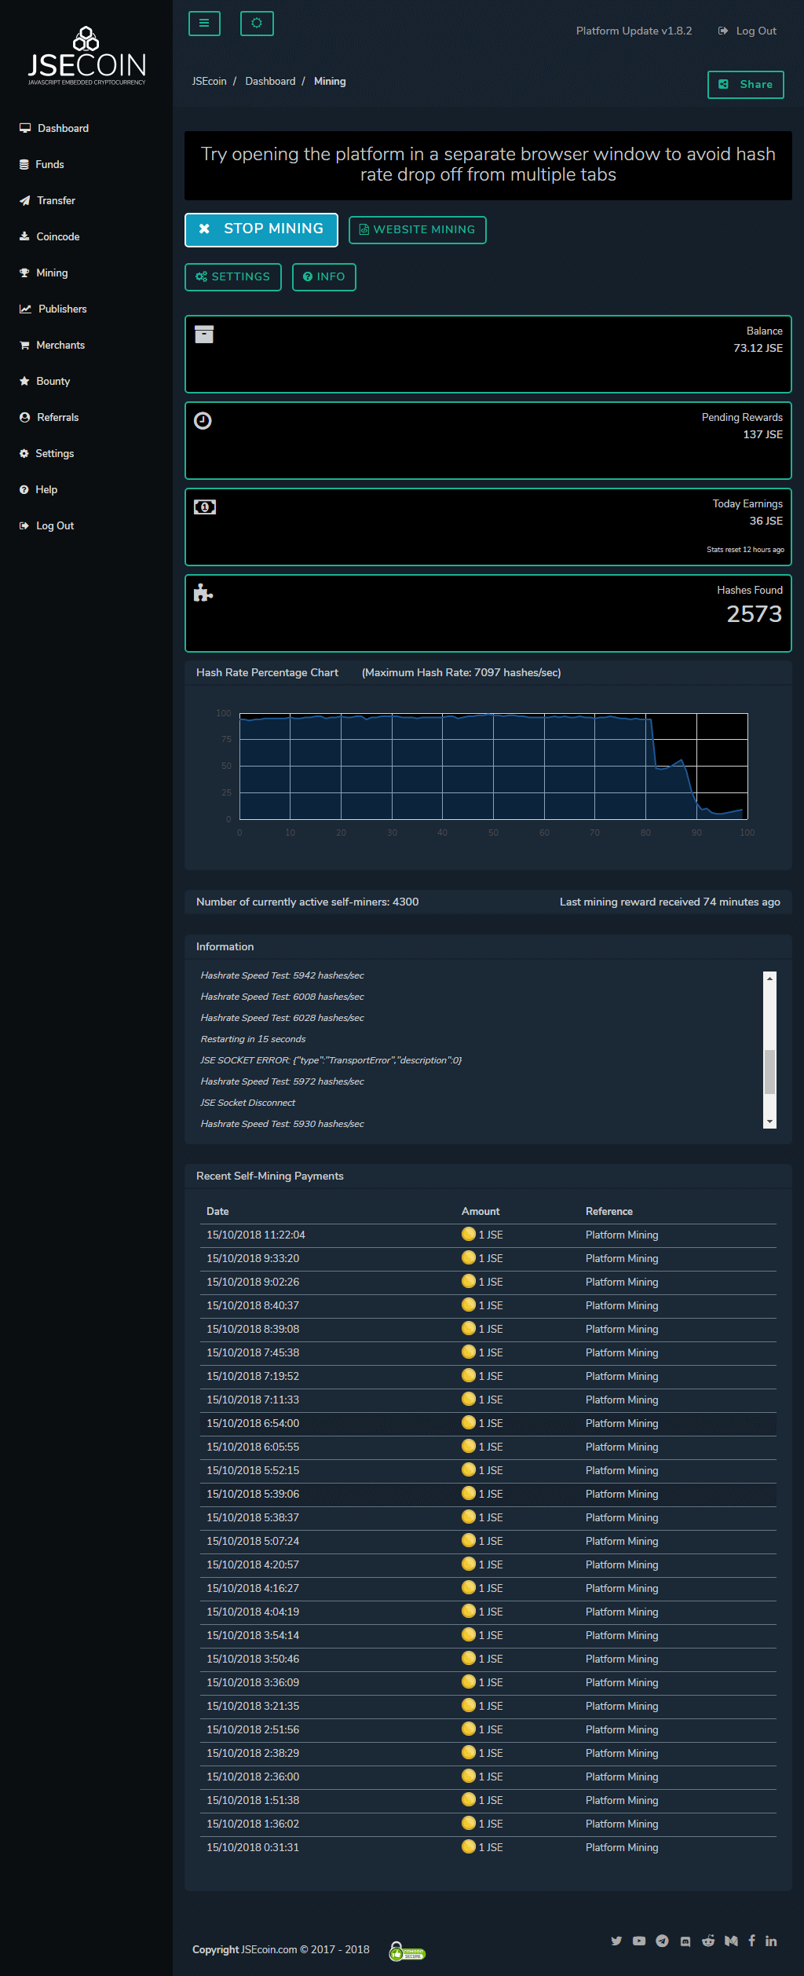Open the Twitter link in the footer

[x=616, y=1941]
